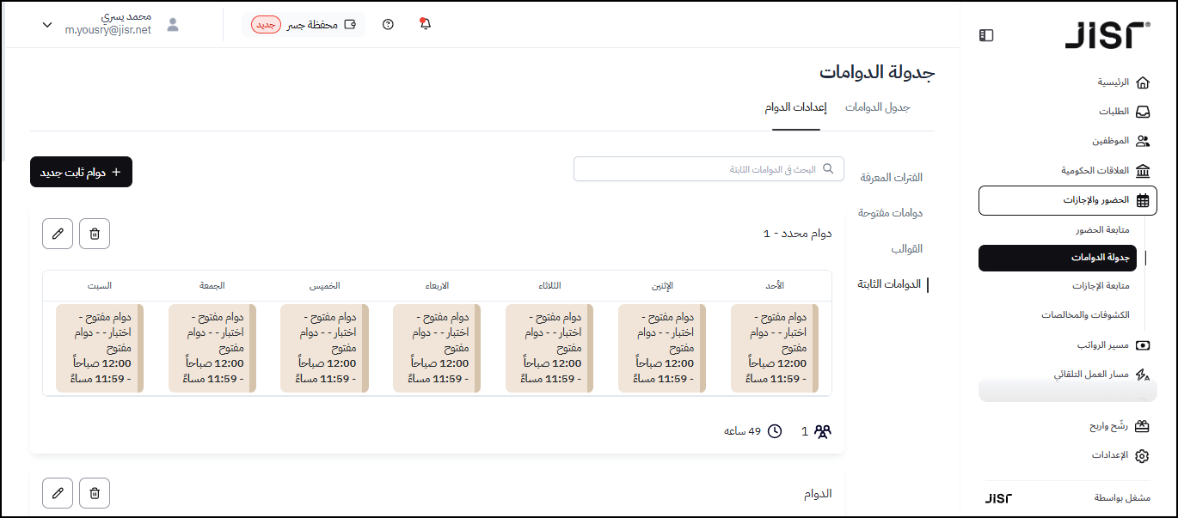Open متابعة الحضور in the sidebar
Viewport: 1178px width, 518px height.
point(1101,230)
